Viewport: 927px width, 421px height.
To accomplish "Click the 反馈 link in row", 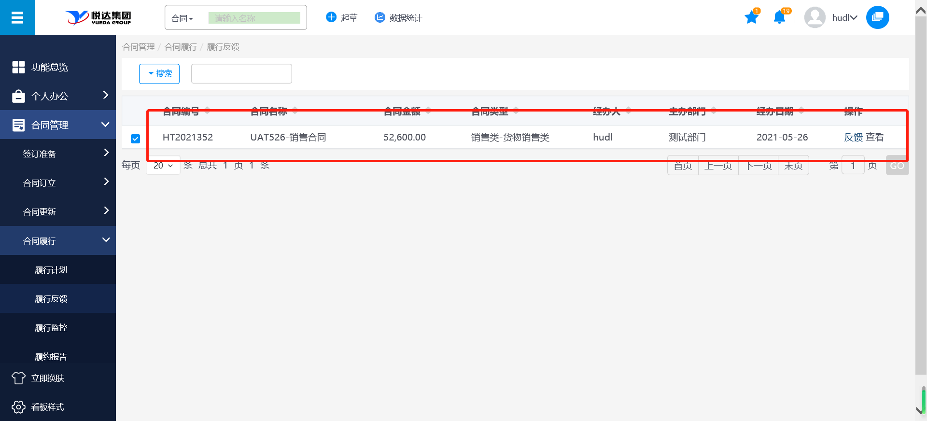I will 853,138.
